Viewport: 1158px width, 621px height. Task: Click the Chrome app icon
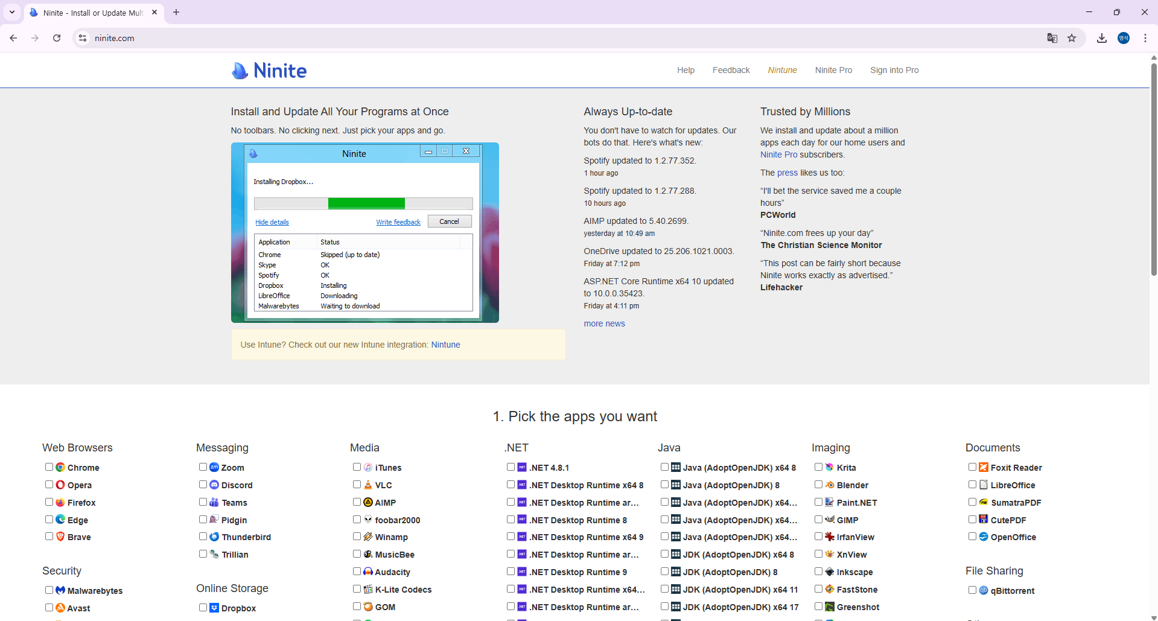tap(60, 467)
